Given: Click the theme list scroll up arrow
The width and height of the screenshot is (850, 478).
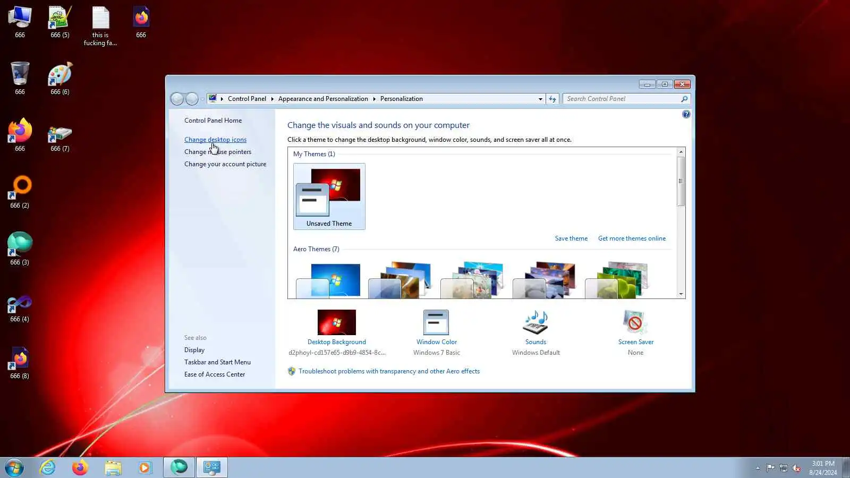Looking at the screenshot, I should (x=681, y=152).
